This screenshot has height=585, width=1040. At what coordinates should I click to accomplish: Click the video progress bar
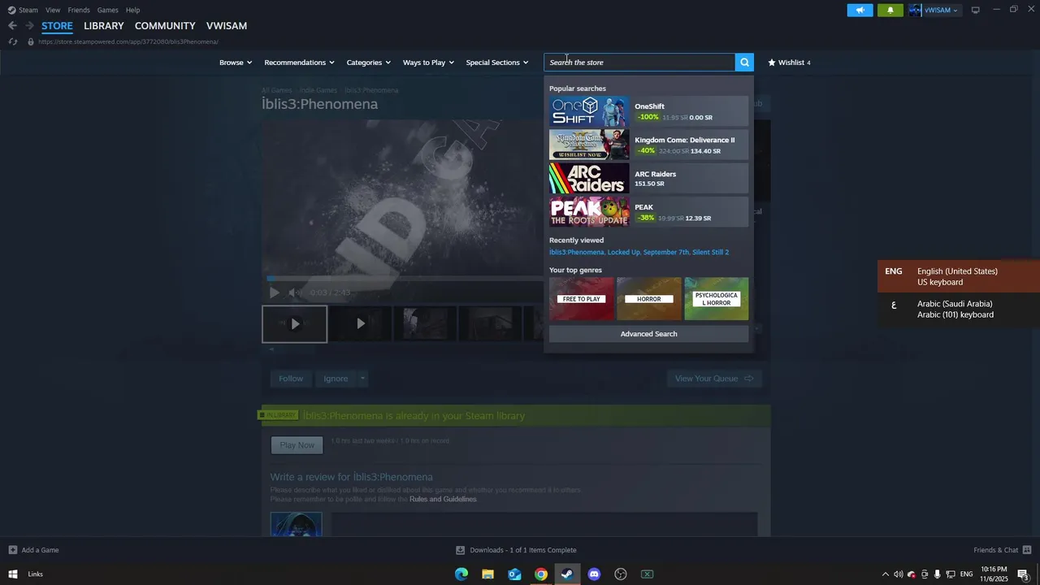(x=405, y=278)
